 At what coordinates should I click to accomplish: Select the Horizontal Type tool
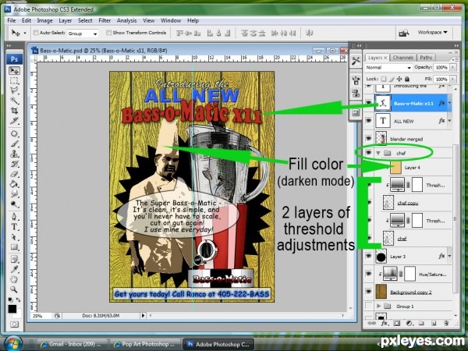[x=14, y=227]
